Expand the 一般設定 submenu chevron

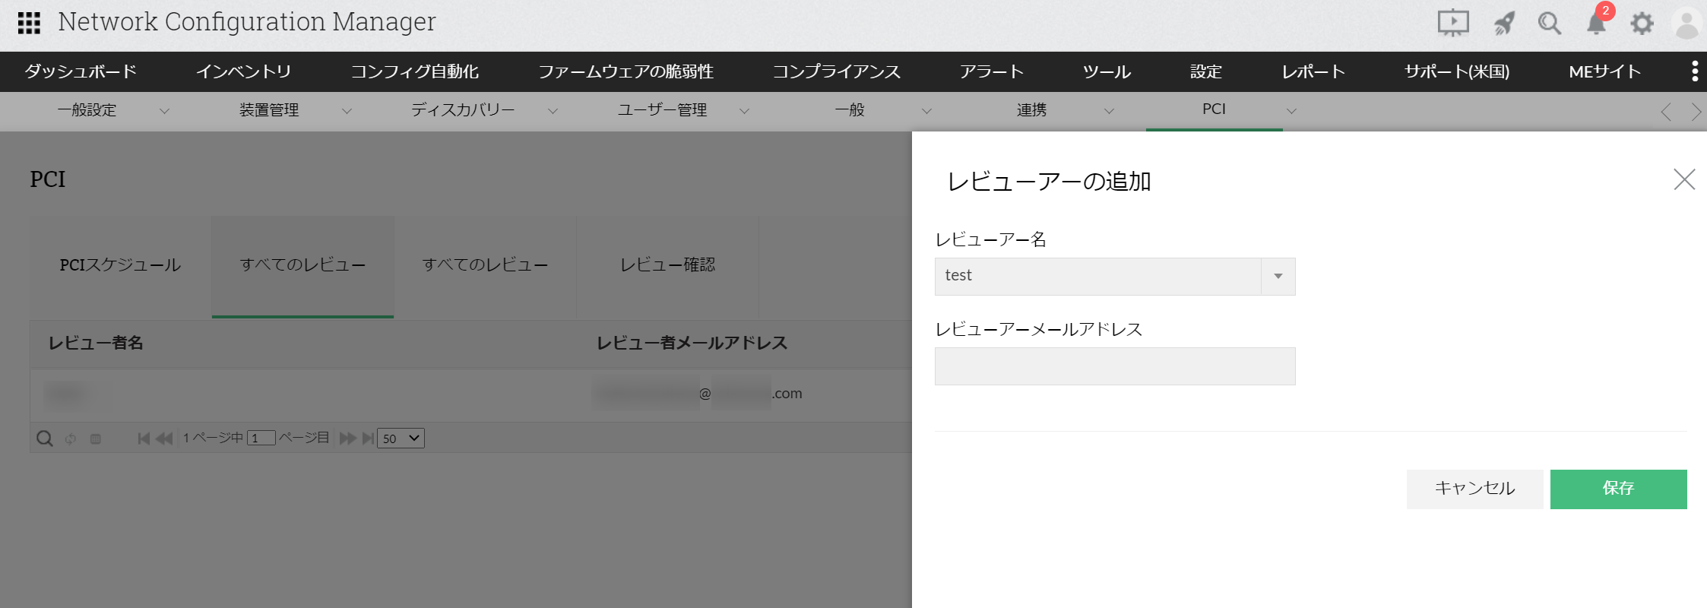click(x=164, y=111)
